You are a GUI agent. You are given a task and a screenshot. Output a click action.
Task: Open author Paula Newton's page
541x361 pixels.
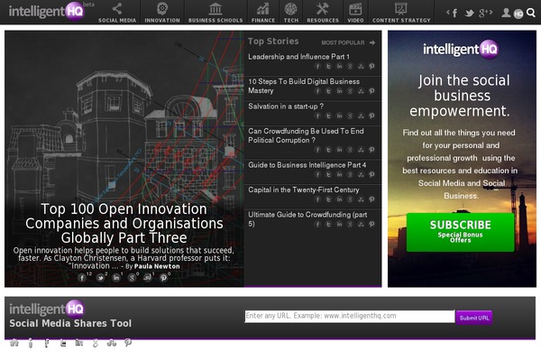pyautogui.click(x=157, y=266)
